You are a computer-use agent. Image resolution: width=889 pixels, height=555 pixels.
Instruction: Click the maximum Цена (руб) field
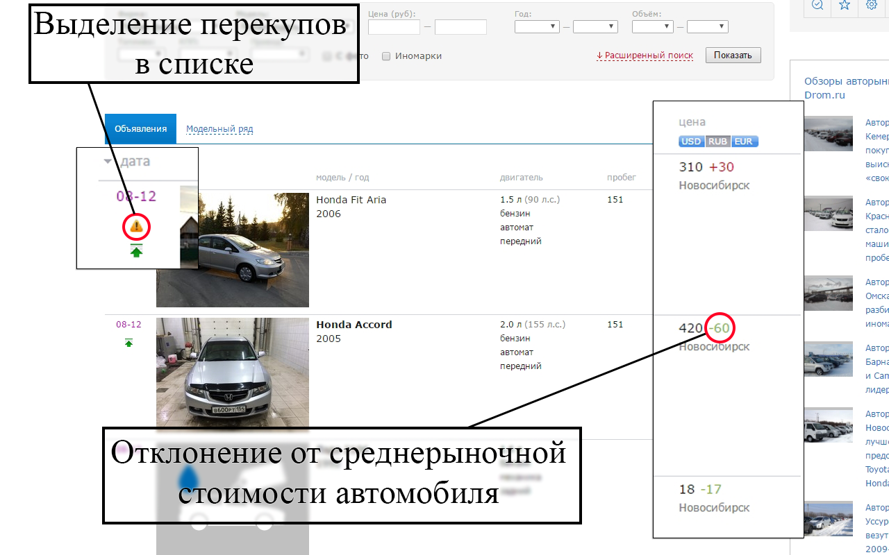point(460,27)
